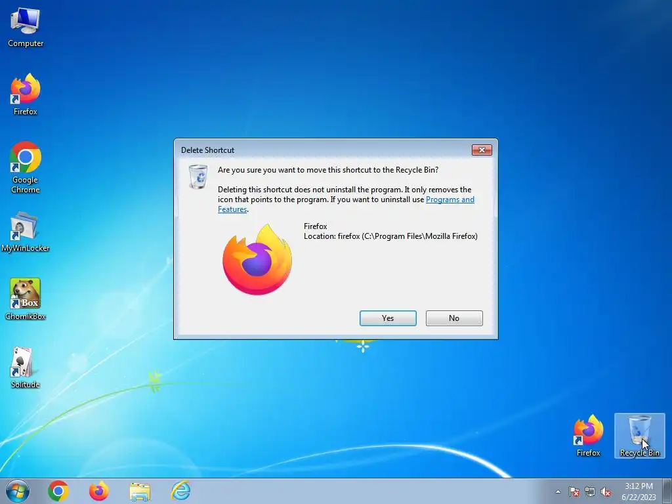Select the Firefox shortcut below Computer
Screen dimensions: 672x504
[26, 94]
